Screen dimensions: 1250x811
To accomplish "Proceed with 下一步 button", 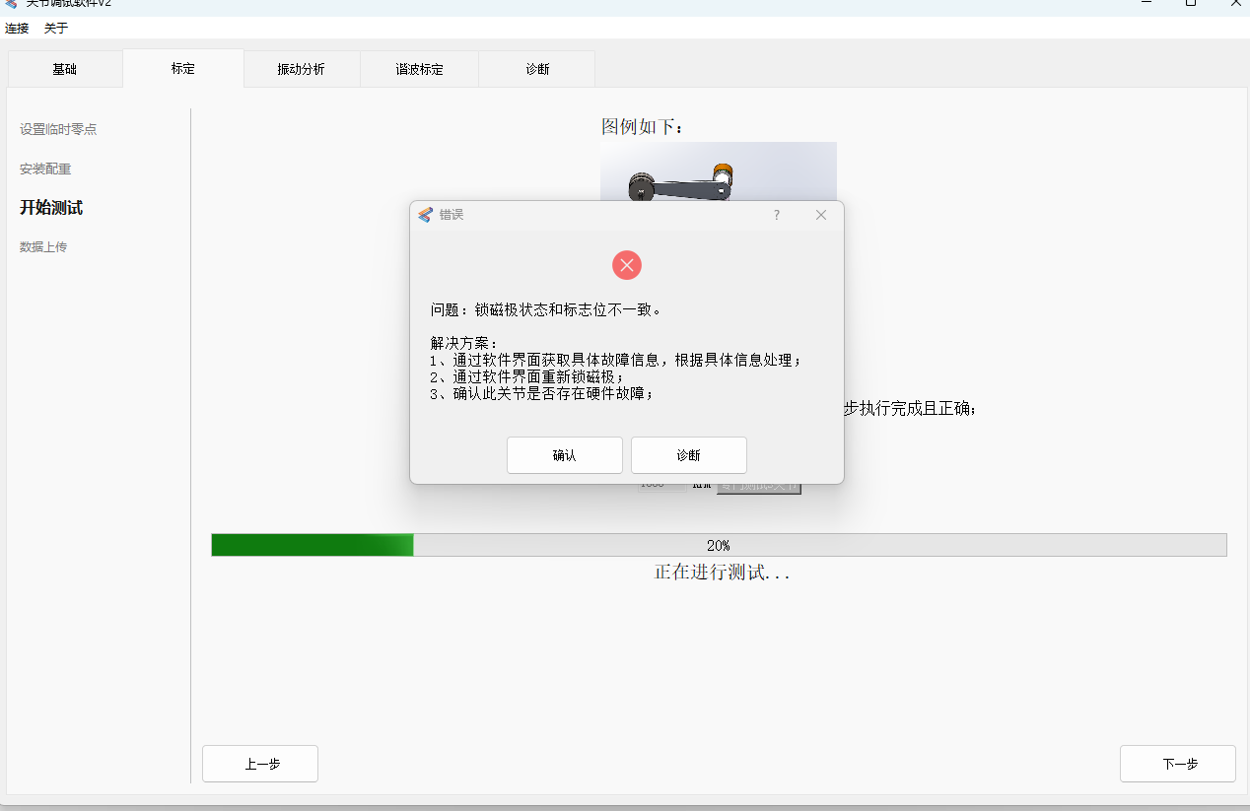I will 1178,764.
